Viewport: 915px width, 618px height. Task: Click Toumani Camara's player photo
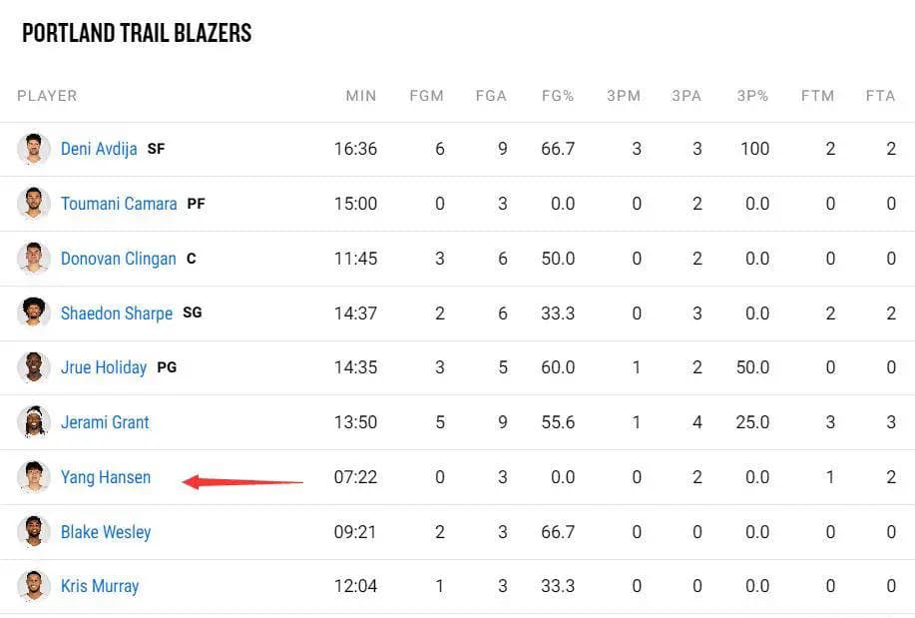click(34, 204)
